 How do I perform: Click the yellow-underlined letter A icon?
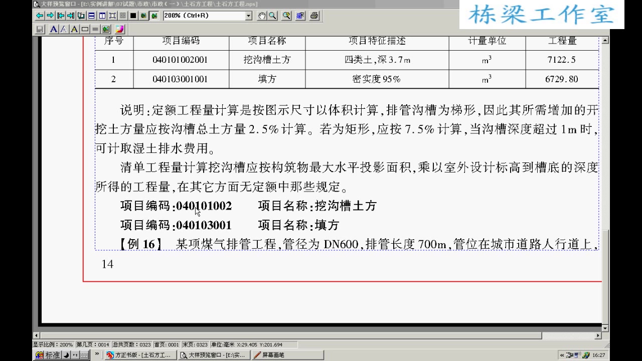point(74,29)
